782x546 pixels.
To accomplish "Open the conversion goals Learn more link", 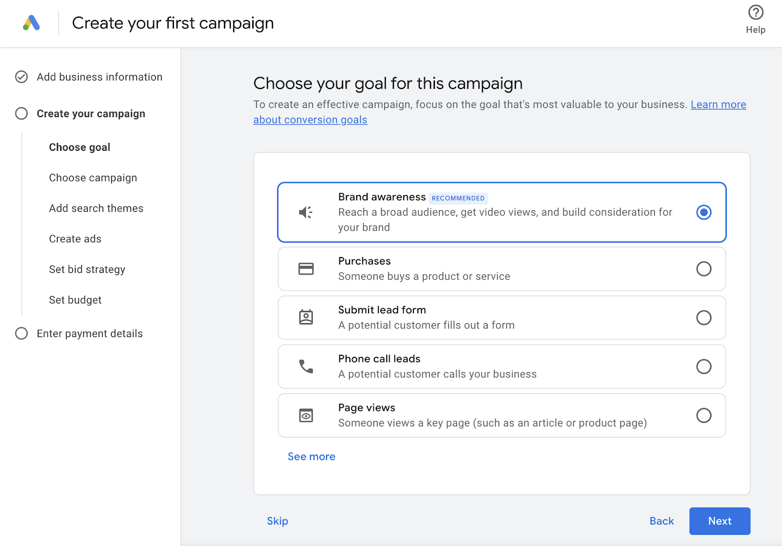I will pyautogui.click(x=718, y=104).
